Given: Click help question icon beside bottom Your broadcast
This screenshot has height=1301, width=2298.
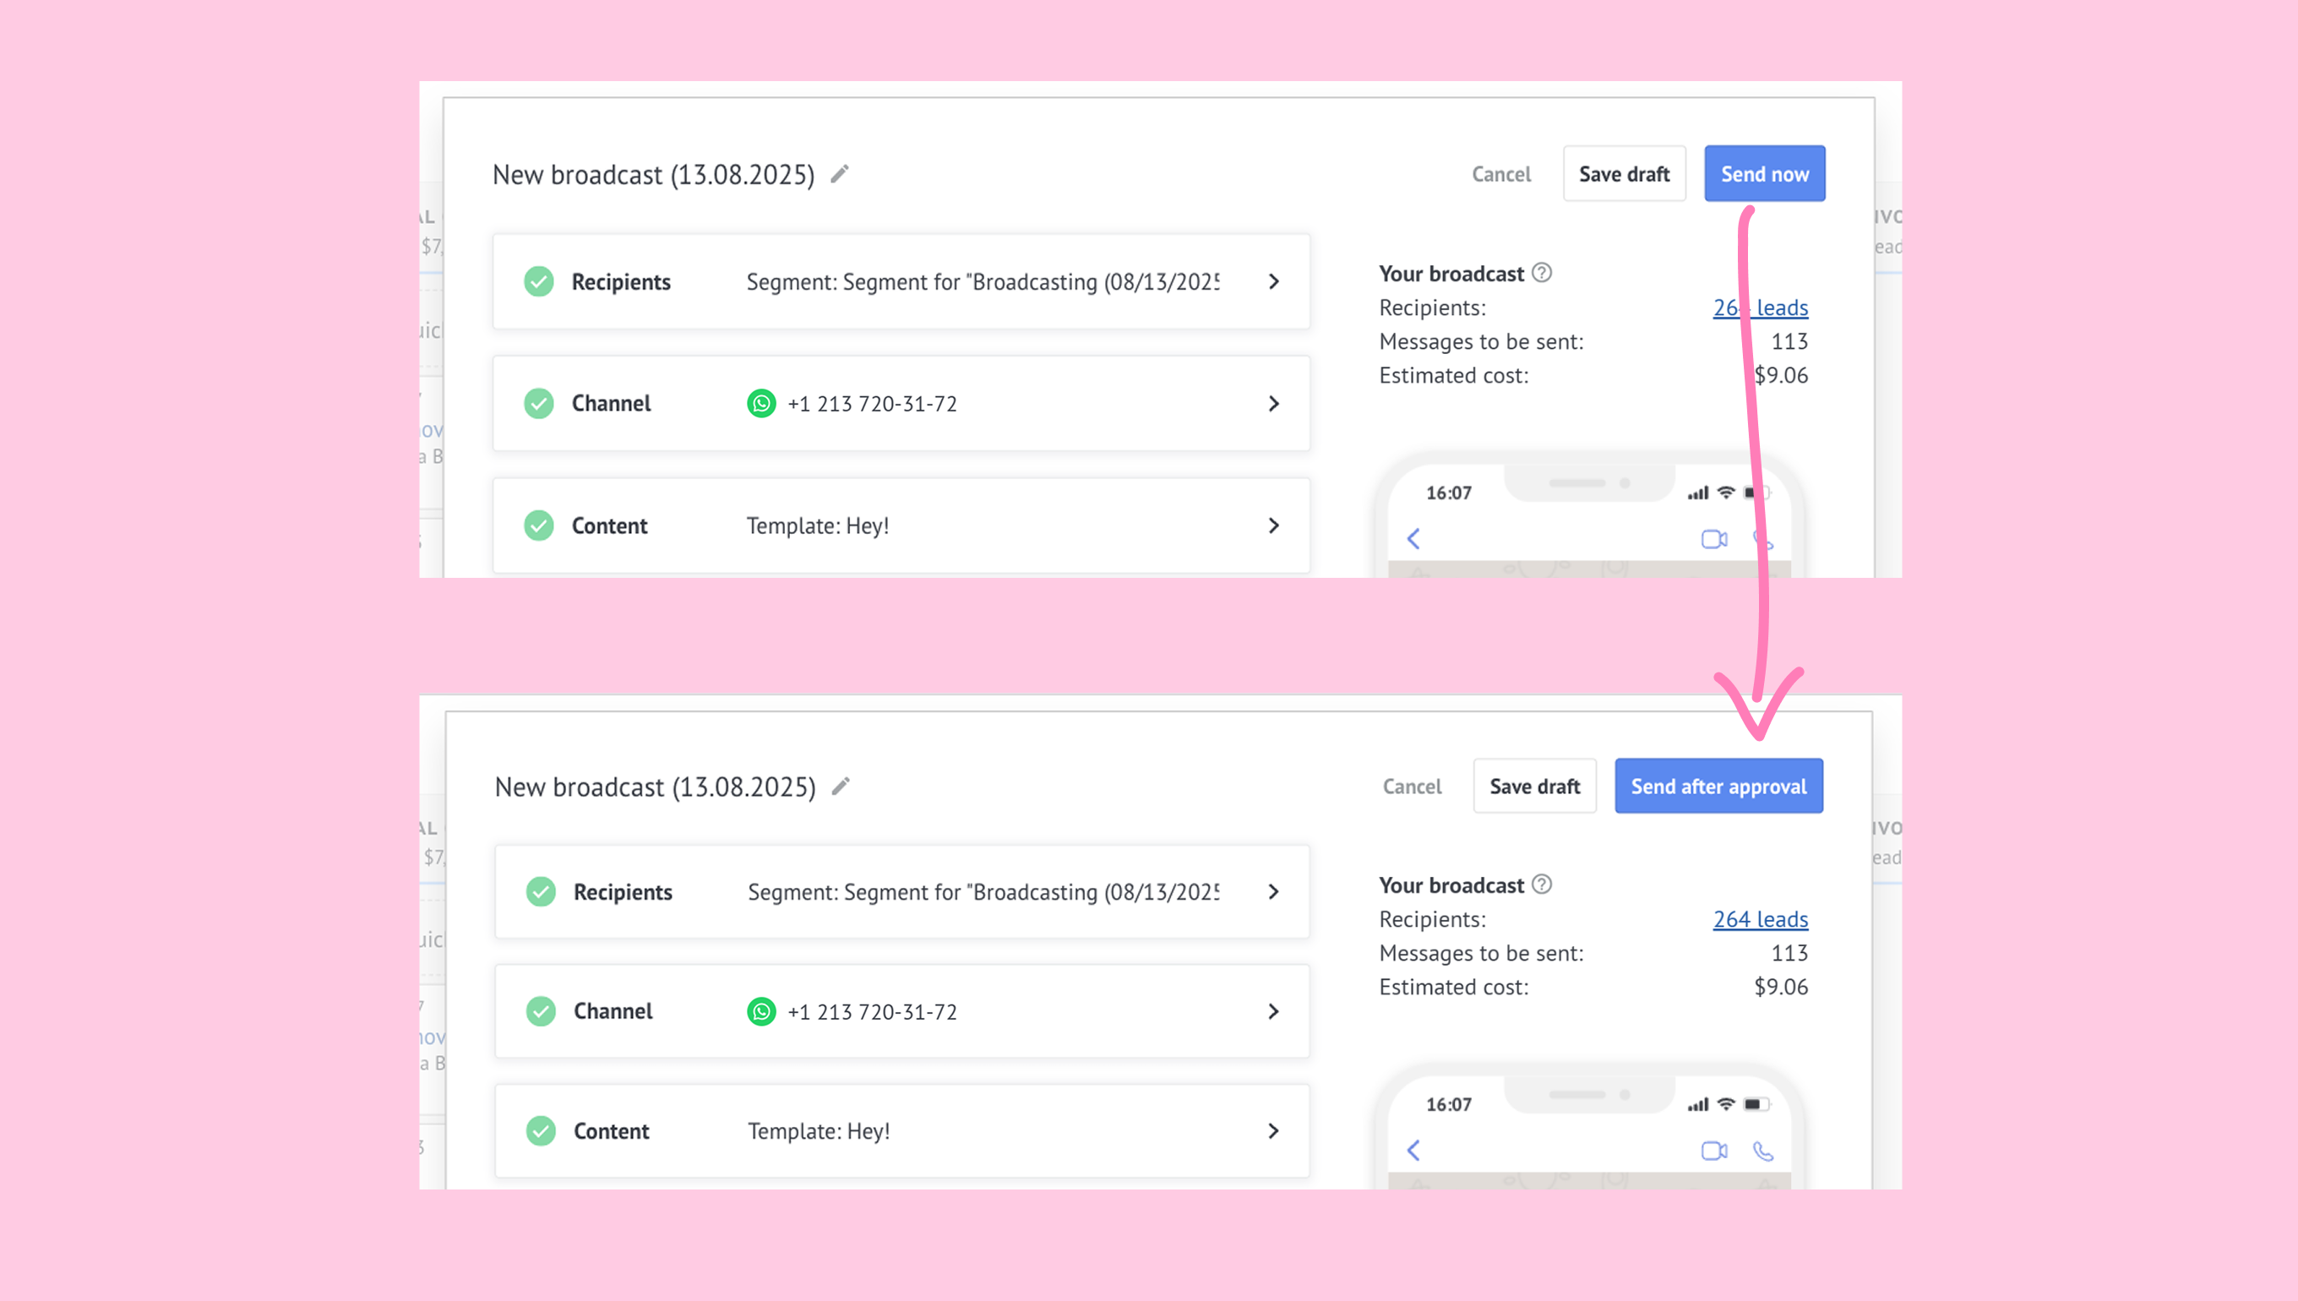Looking at the screenshot, I should coord(1542,885).
